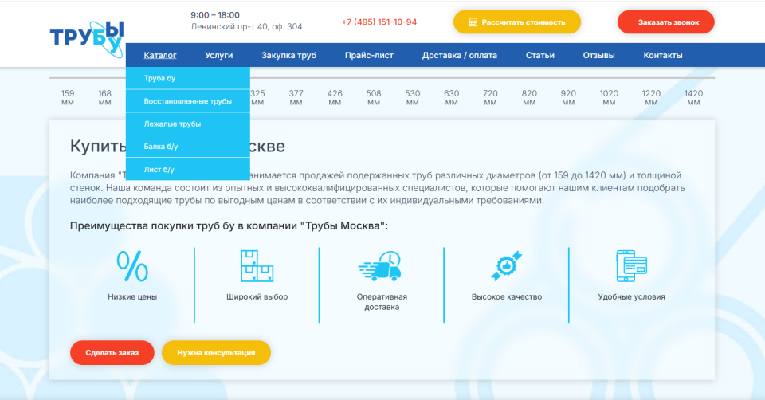This screenshot has width=765, height=400.
Task: Click the Рассчитать стоимость button
Action: [x=517, y=22]
